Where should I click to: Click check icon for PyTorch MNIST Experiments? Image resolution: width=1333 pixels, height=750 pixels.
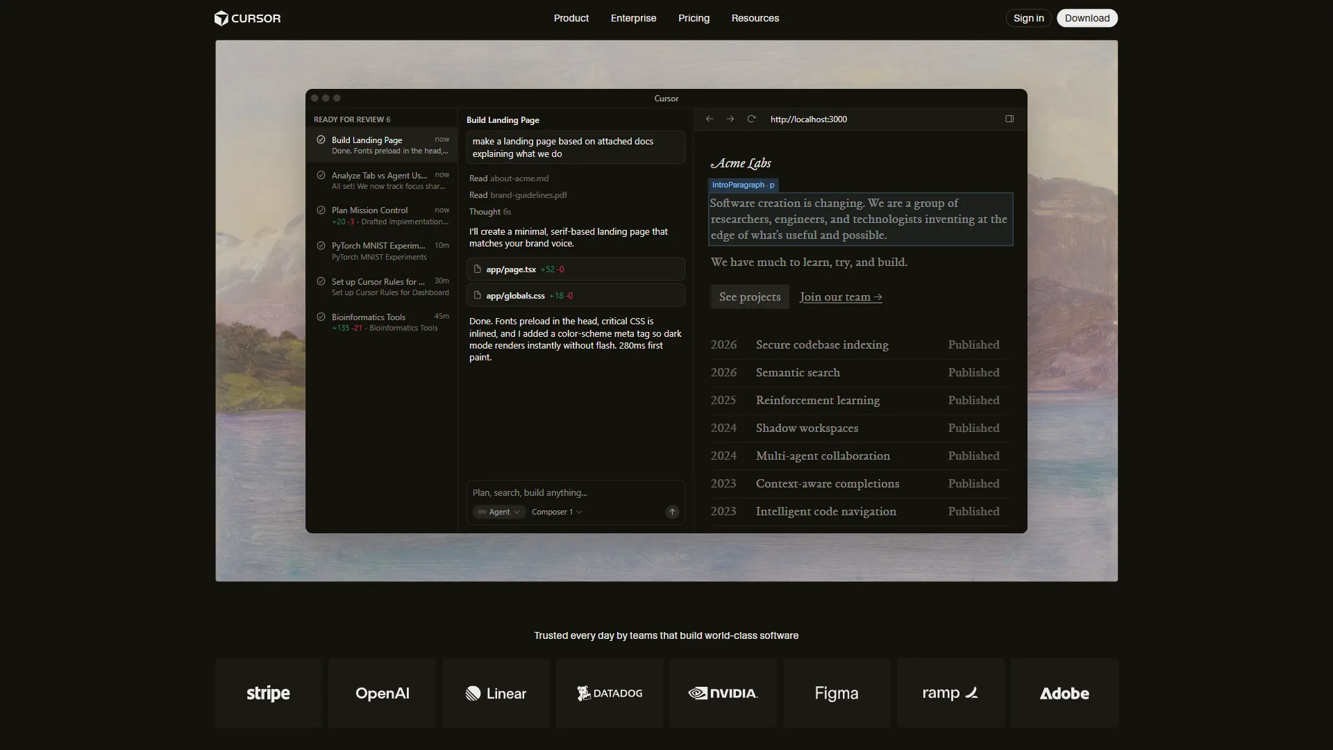click(x=321, y=245)
